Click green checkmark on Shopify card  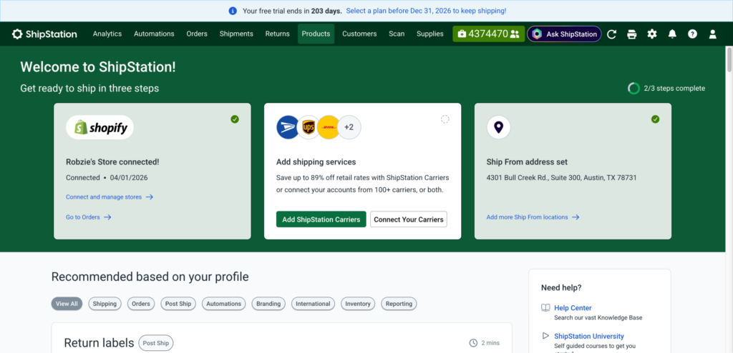235,119
